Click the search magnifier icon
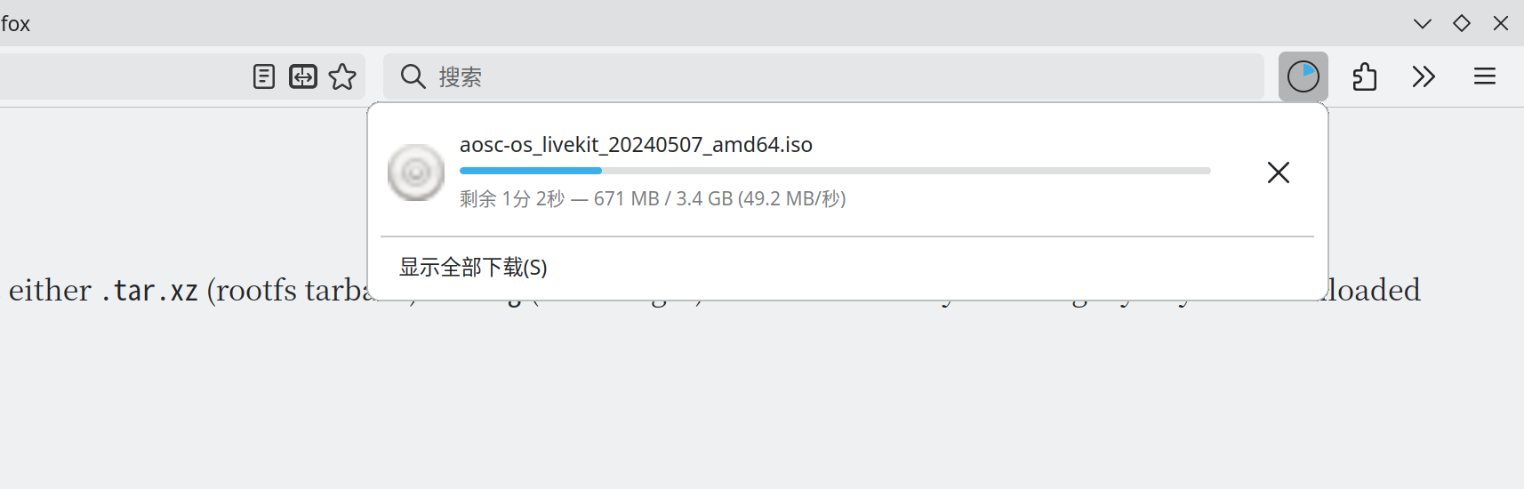Image resolution: width=1524 pixels, height=489 pixels. (413, 76)
